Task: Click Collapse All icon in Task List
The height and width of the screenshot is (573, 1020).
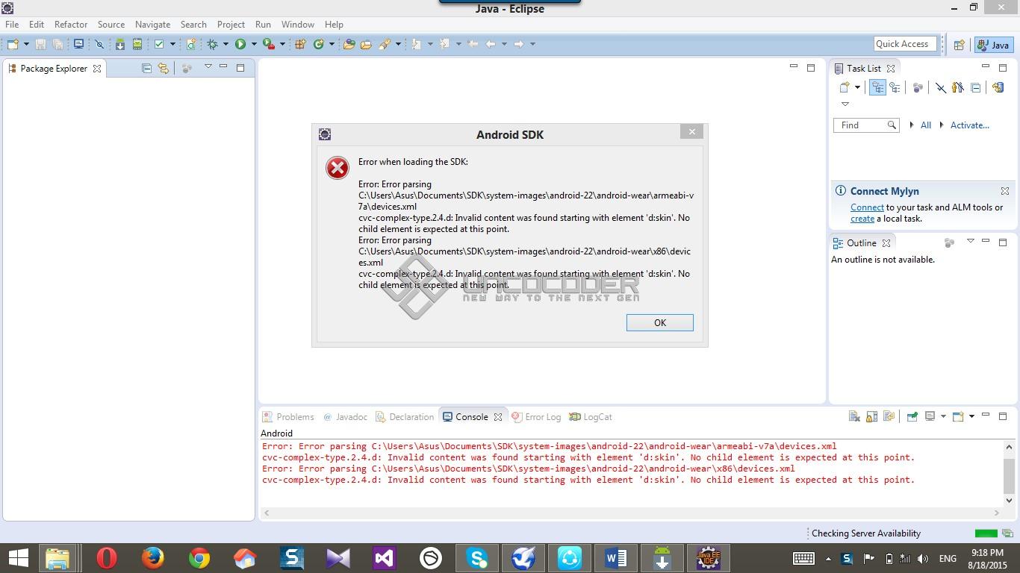Action: coord(975,87)
